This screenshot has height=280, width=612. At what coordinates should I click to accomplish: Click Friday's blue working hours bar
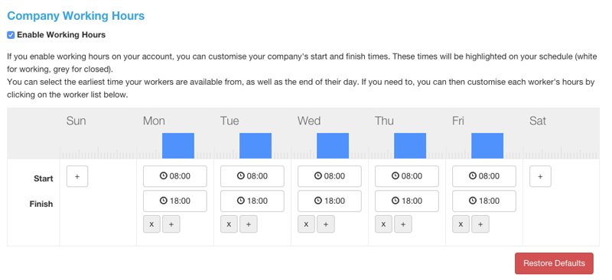click(x=487, y=146)
